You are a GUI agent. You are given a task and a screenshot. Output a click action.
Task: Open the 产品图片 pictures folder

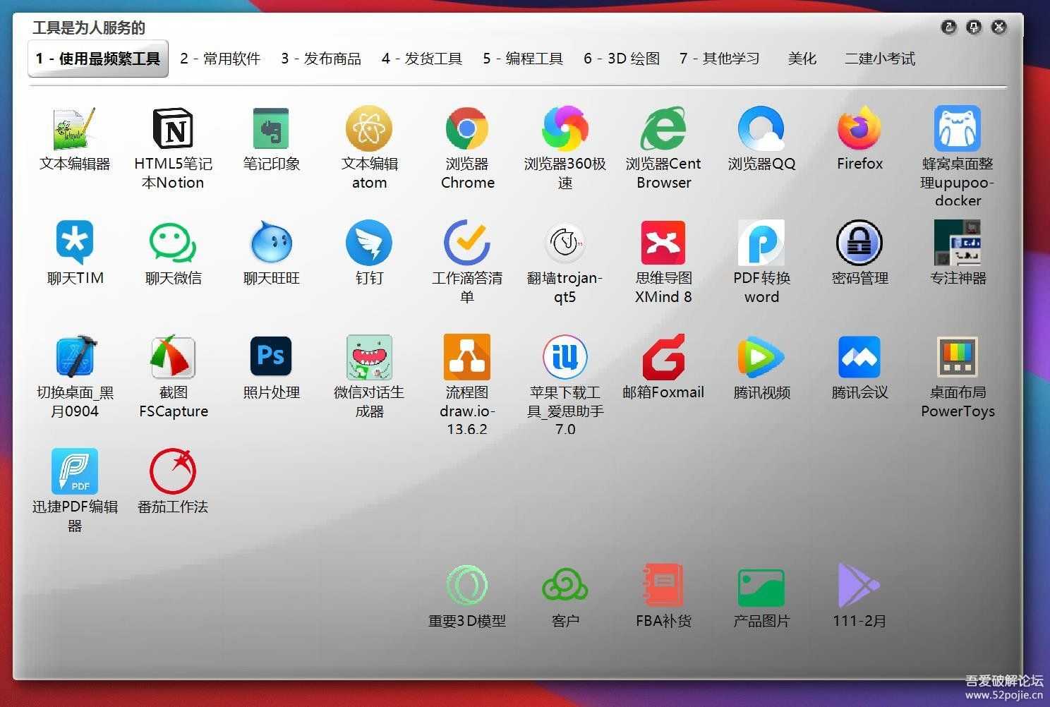point(761,586)
